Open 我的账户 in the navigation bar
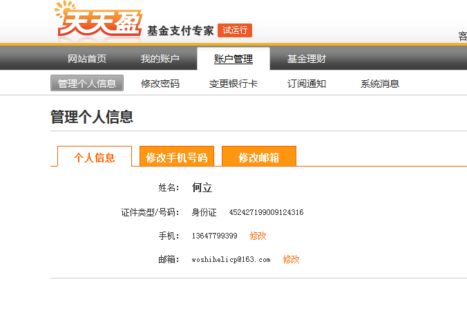This screenshot has height=311, width=467. (x=160, y=59)
